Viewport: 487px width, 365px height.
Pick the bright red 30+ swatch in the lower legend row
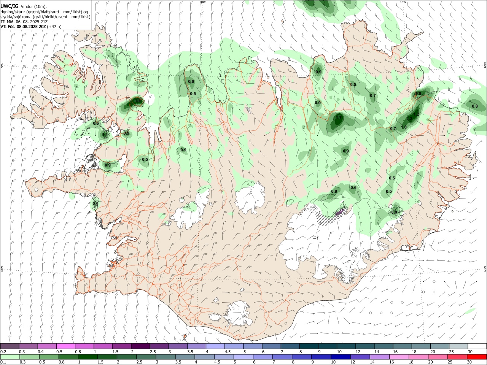(x=476, y=357)
